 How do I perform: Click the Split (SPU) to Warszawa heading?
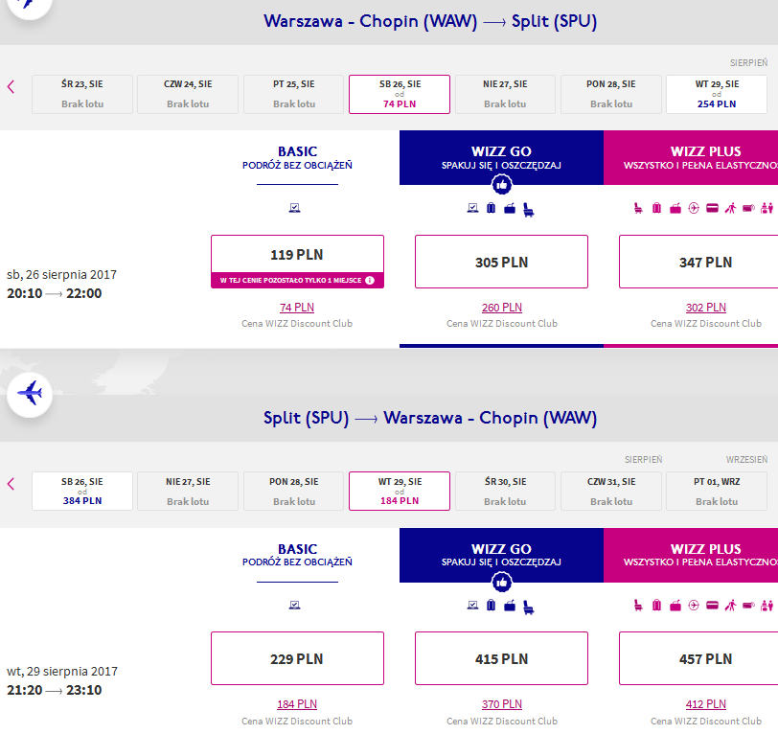pos(429,418)
